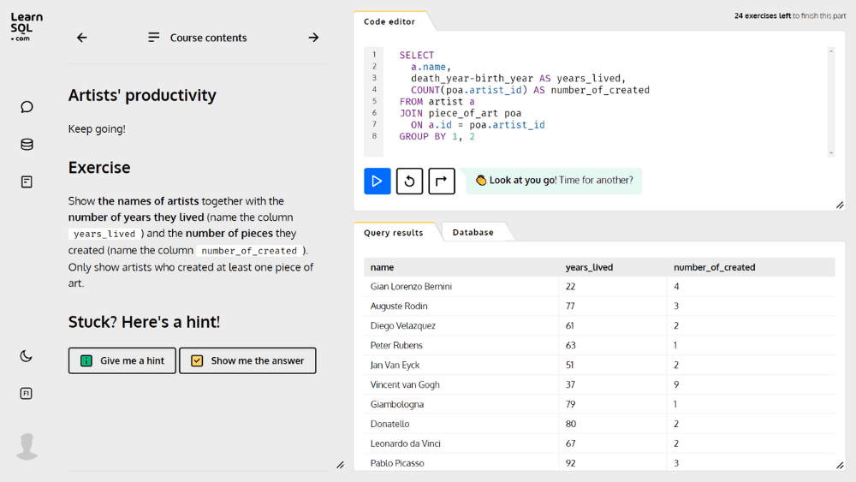
Task: Click the code editor scrollbar down arrow
Action: coord(831,153)
